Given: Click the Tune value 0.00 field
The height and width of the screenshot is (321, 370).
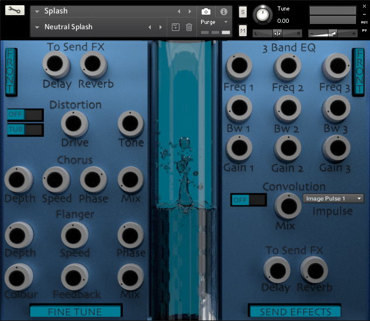Looking at the screenshot, I should point(283,21).
